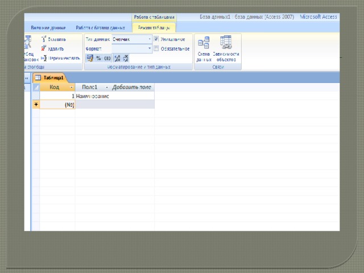Open the Формат dropdown

tap(150, 48)
